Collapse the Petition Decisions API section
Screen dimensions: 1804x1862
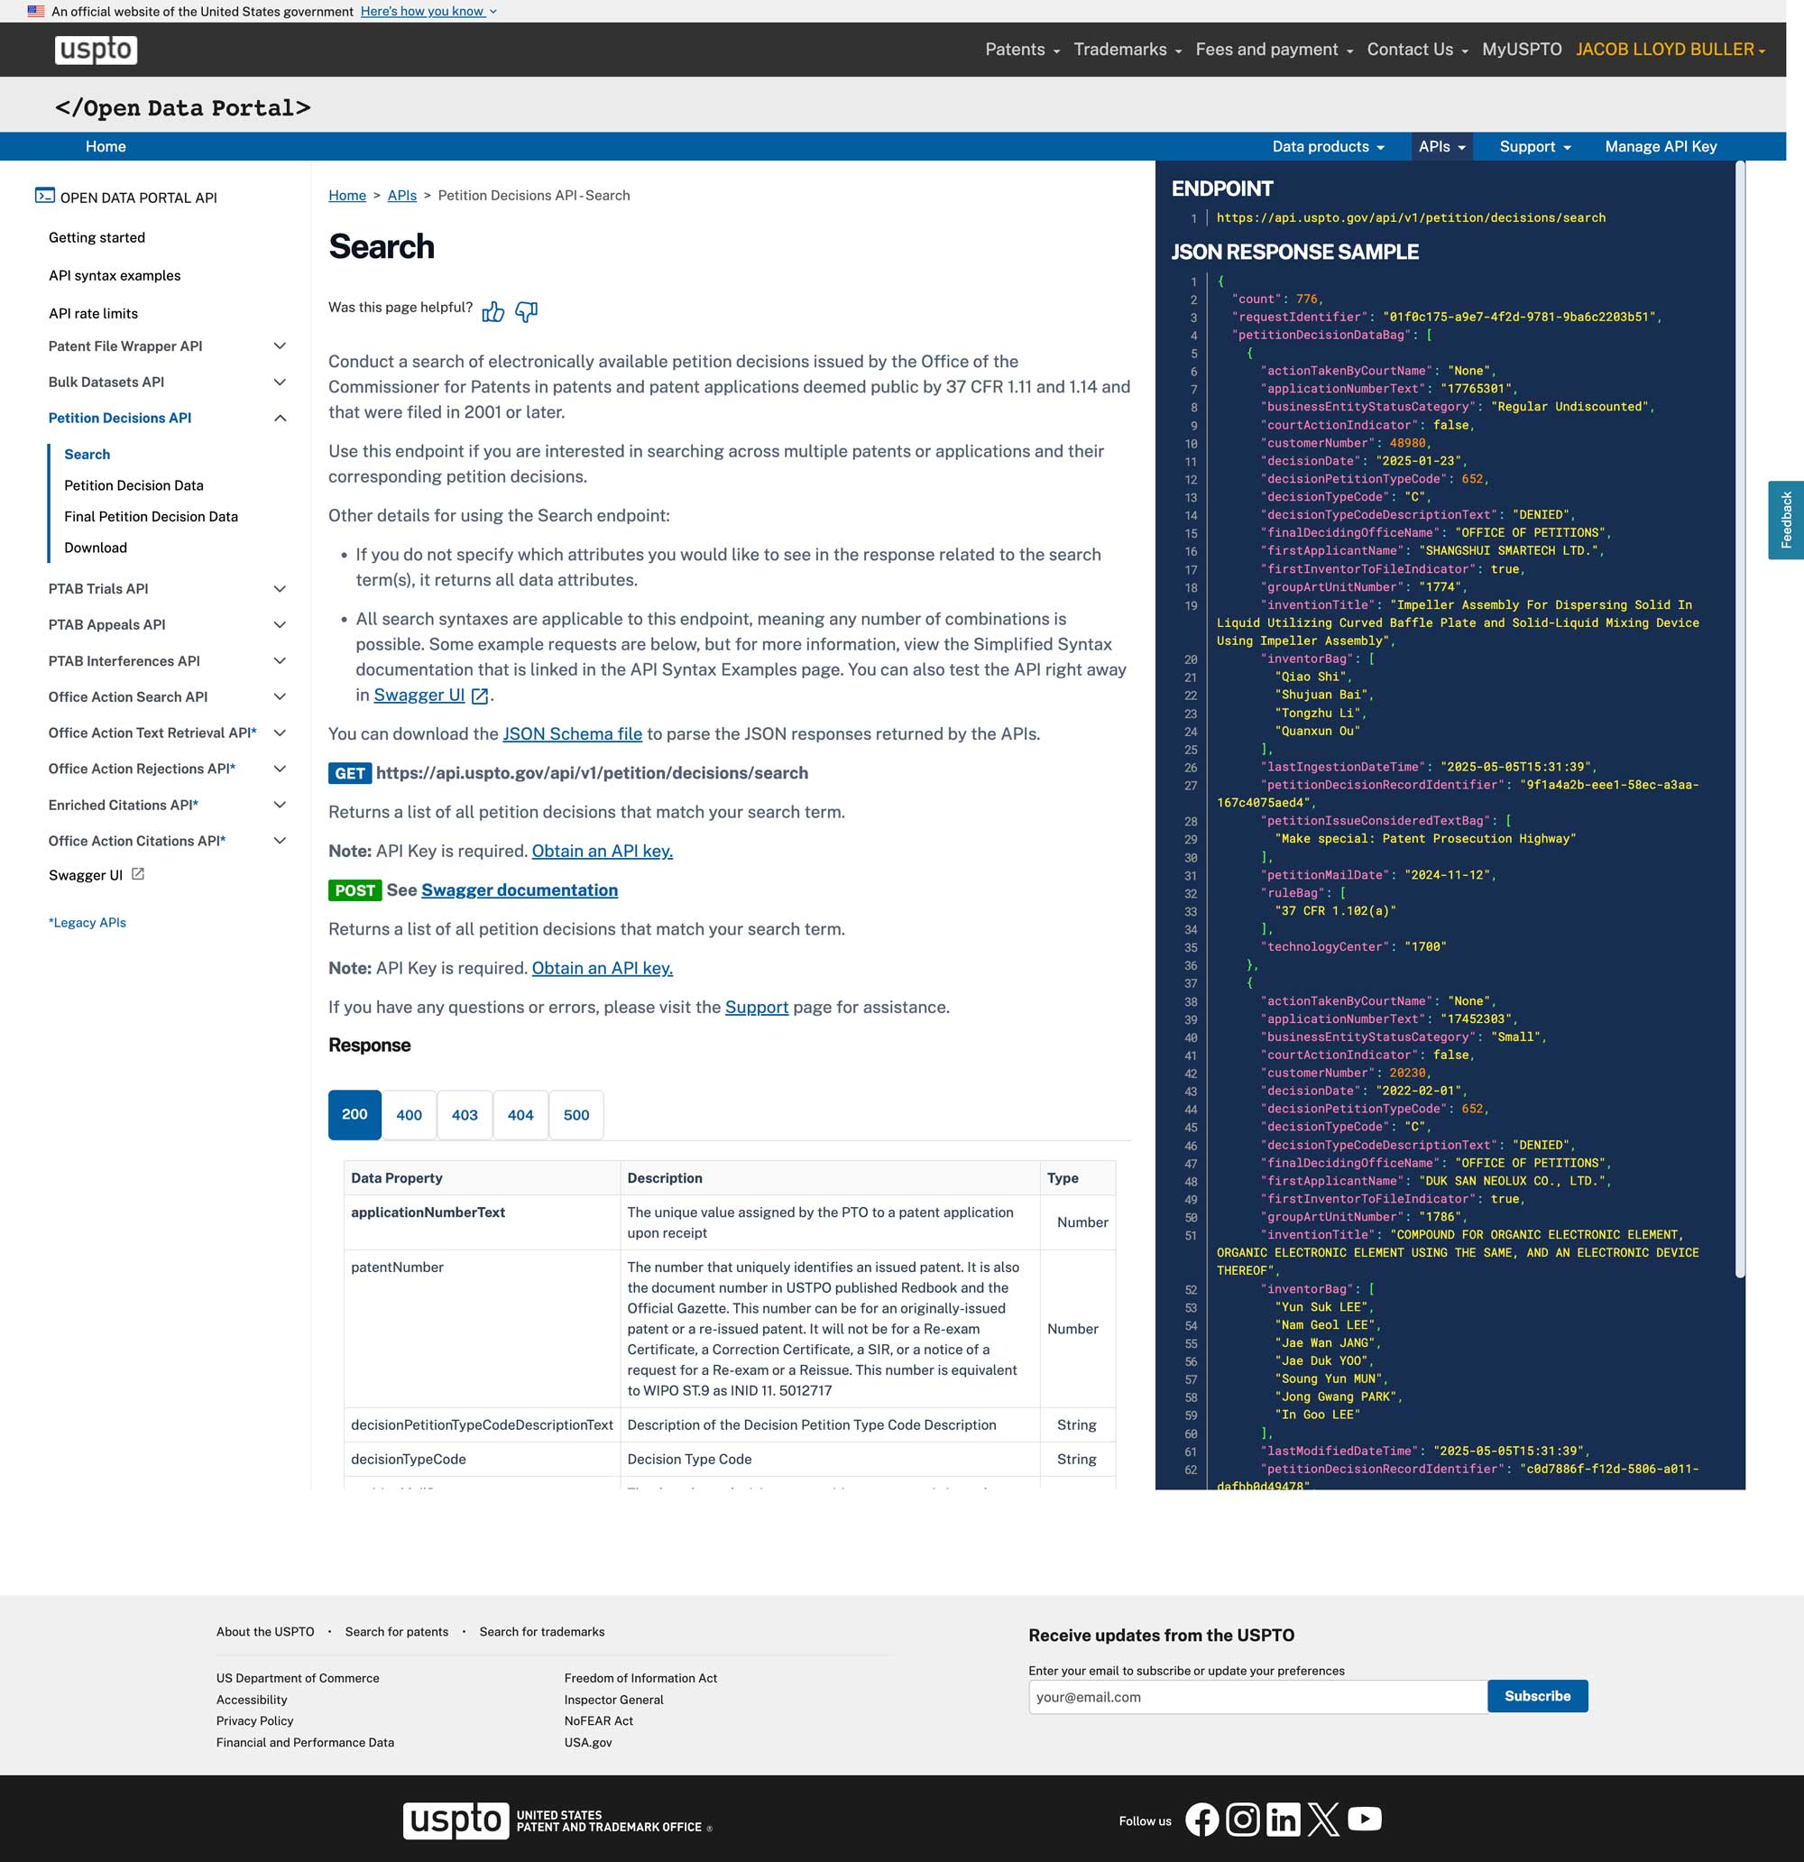click(280, 418)
